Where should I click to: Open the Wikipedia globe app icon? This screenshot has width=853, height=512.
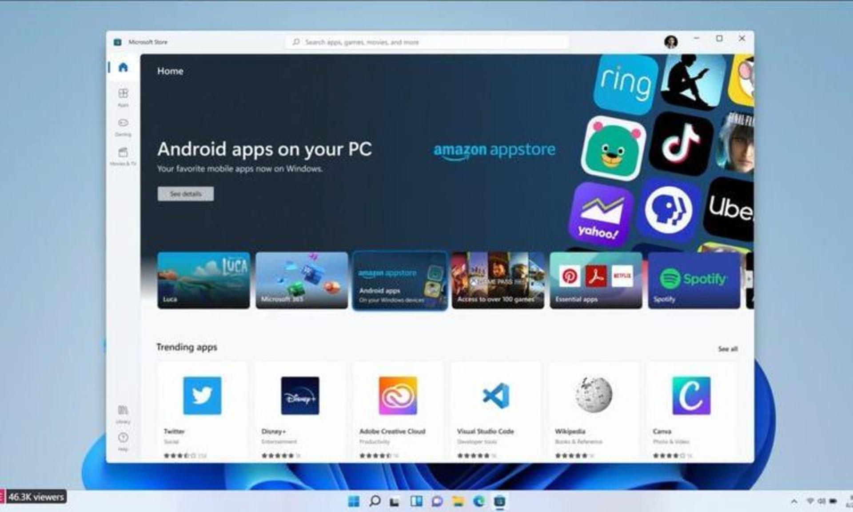[x=594, y=395]
